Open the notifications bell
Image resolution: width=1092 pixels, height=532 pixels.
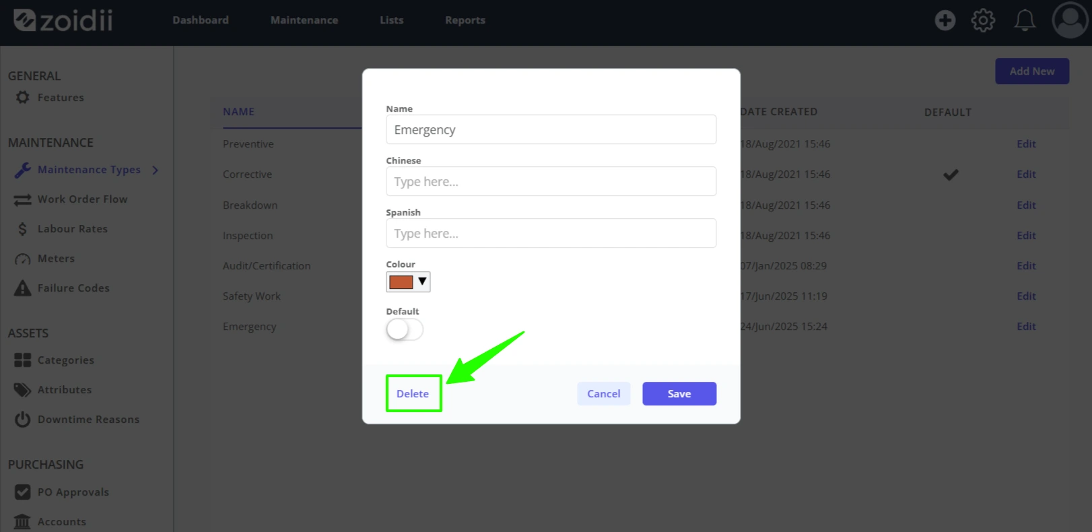[x=1025, y=20]
